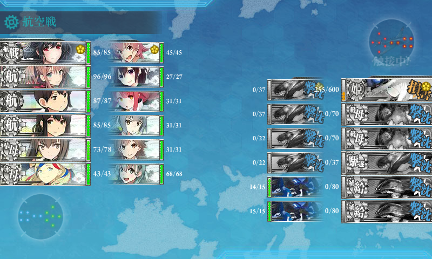Click the enemy banner with 14/15 HP
The height and width of the screenshot is (259, 432).
(x=295, y=187)
